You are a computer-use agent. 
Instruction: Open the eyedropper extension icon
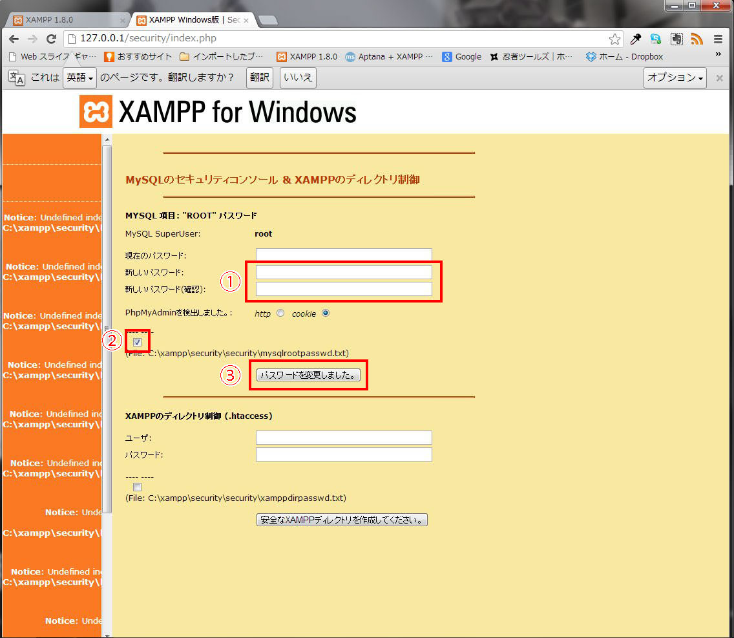point(636,39)
